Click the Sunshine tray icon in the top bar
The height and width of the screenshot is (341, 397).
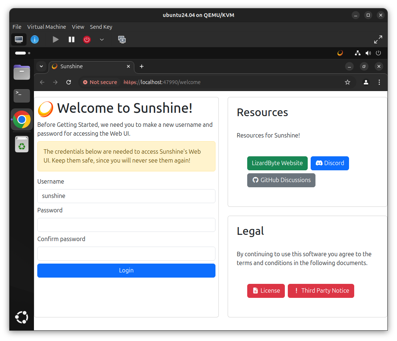coord(340,53)
